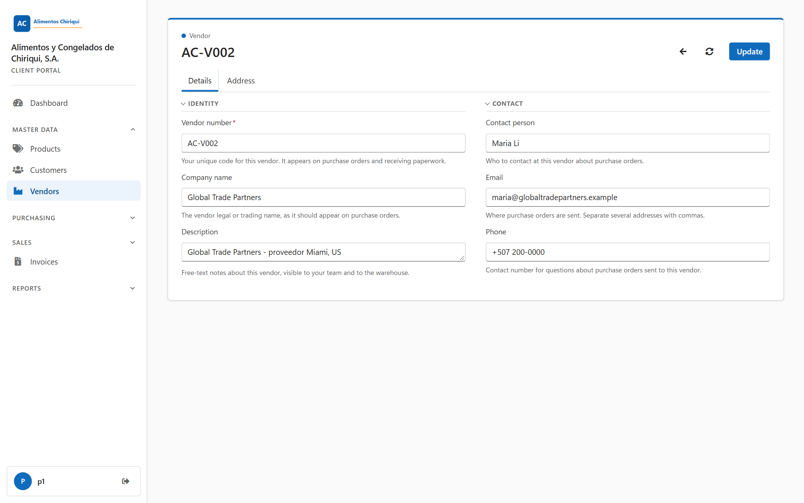Click the Phone input field
804x503 pixels.
(628, 252)
